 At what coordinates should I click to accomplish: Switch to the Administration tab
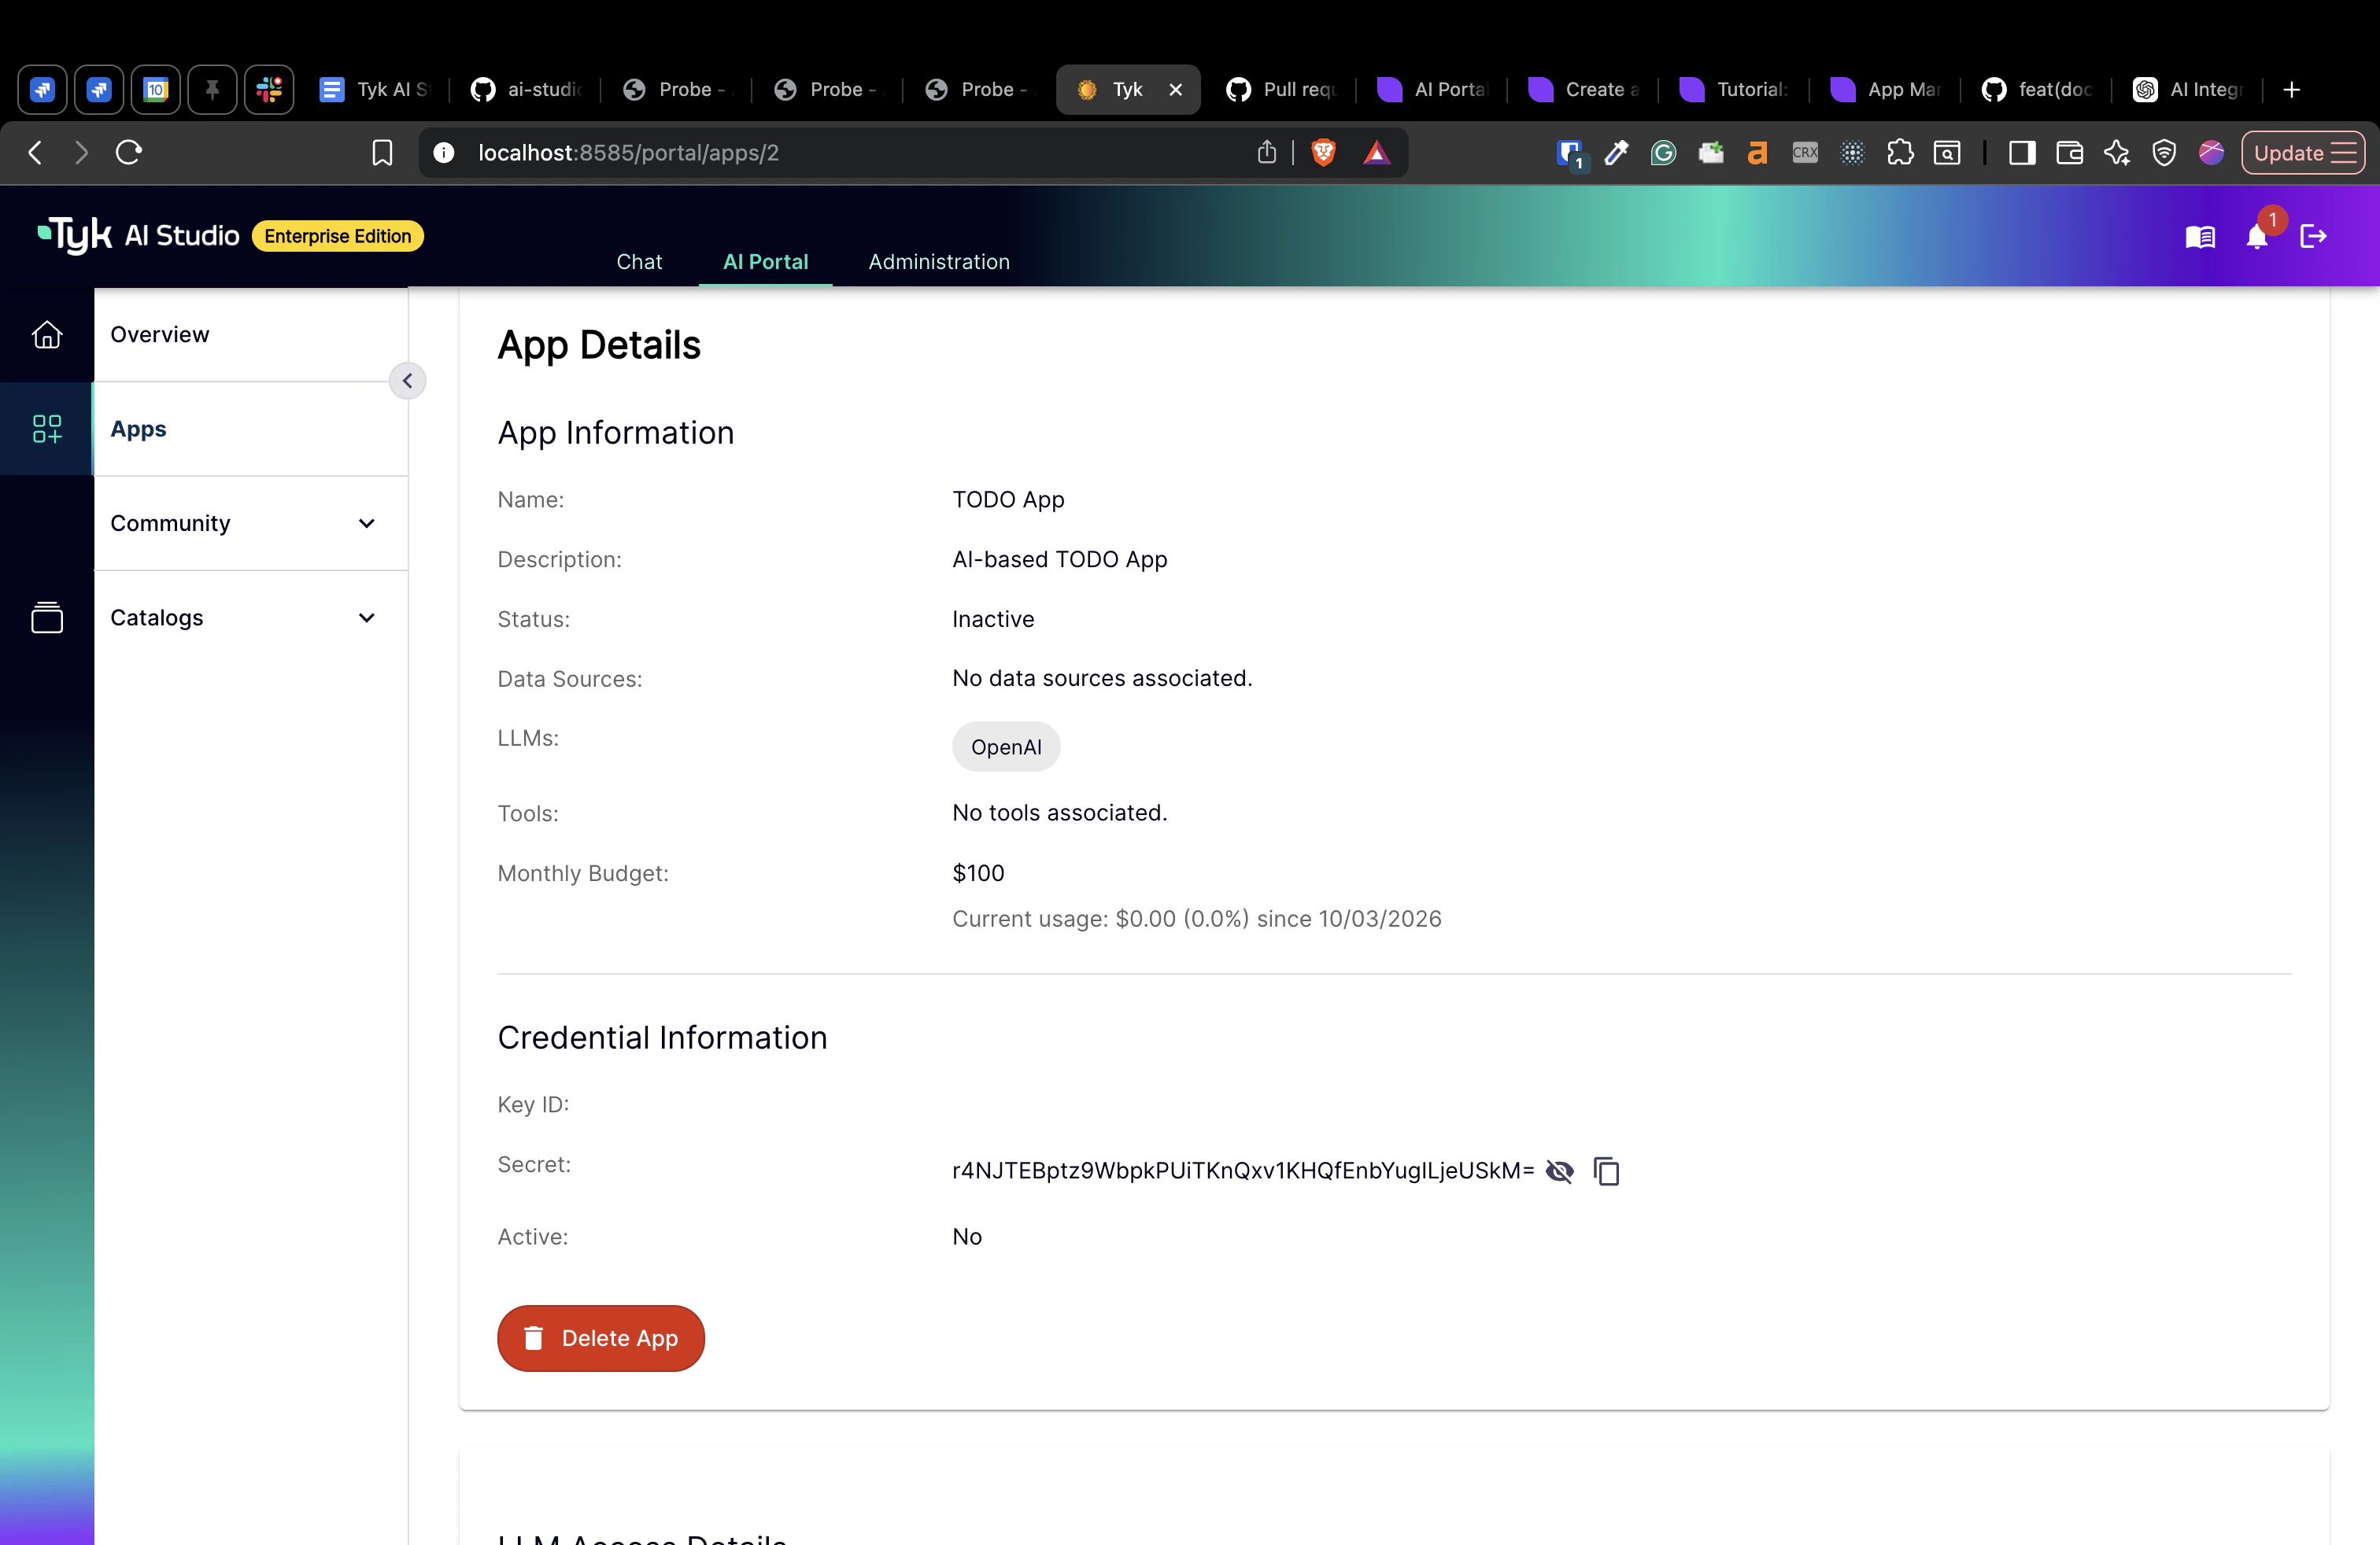(x=938, y=261)
